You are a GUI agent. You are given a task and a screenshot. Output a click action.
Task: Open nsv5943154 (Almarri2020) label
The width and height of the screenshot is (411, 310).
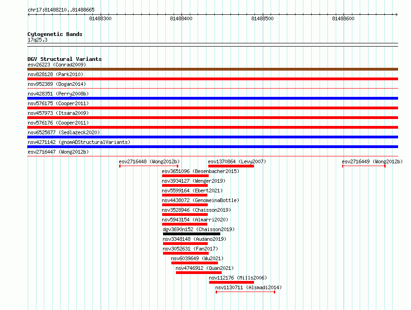(195, 220)
